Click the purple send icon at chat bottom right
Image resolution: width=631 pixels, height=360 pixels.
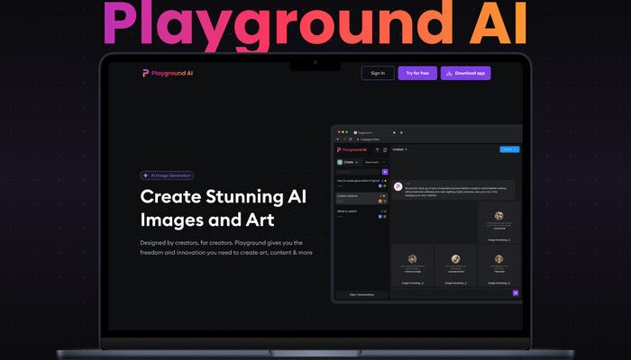516,292
